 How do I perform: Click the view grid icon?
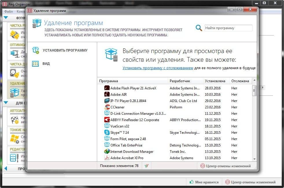pos(35,63)
